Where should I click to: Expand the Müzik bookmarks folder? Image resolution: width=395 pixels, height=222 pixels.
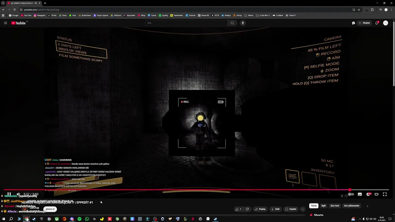[249, 15]
